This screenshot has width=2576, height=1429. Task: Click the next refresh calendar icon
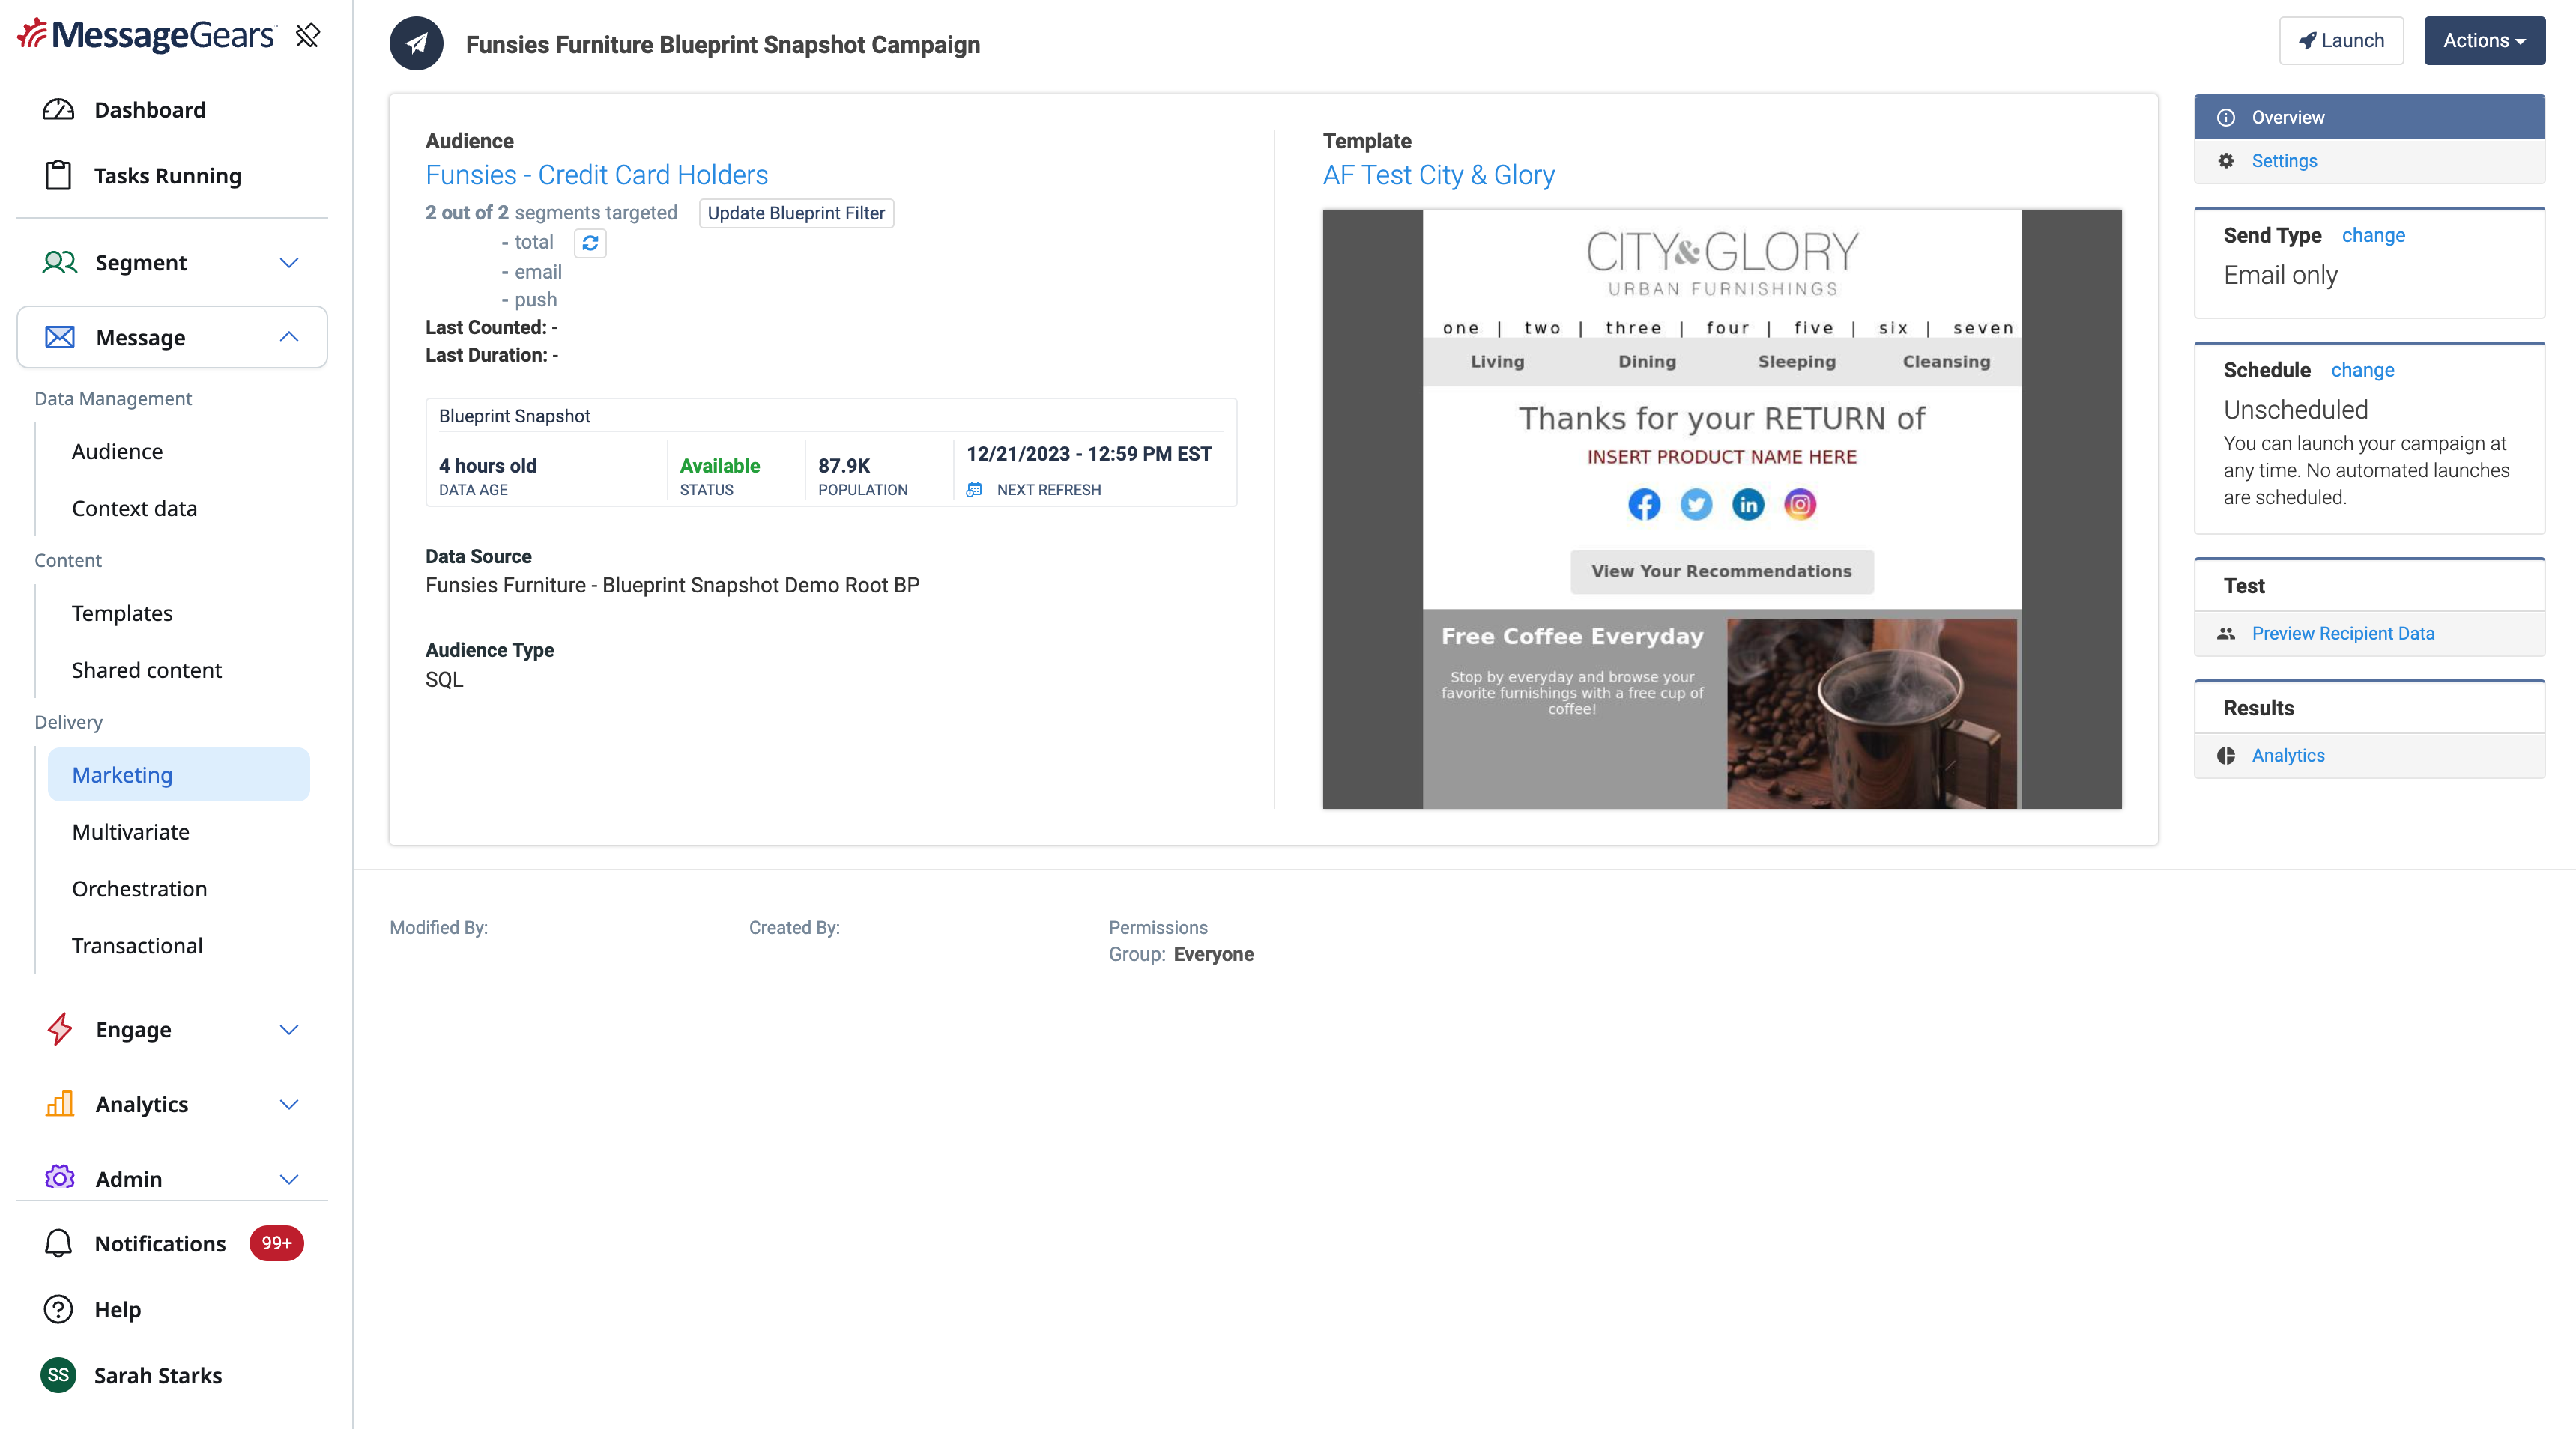974,490
